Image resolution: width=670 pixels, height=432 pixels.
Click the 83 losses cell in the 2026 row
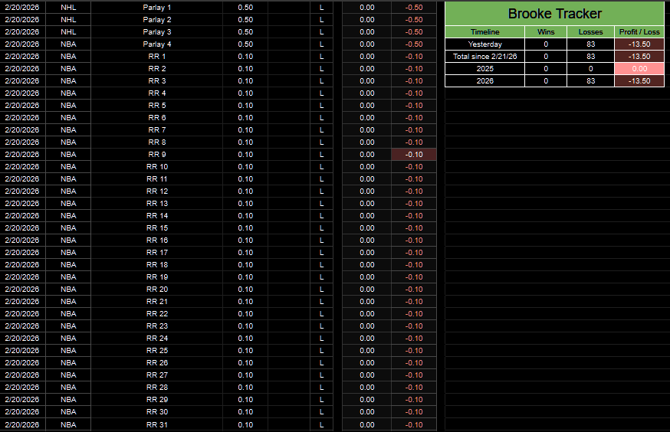[x=590, y=81]
